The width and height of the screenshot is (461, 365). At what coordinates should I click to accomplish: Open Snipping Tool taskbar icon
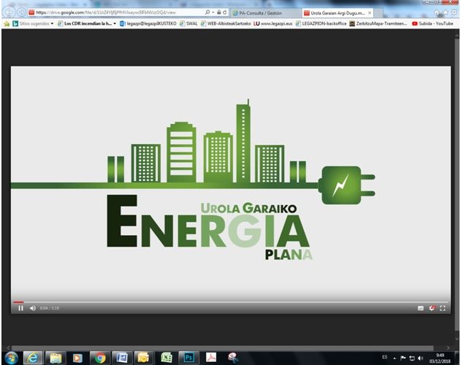pos(233,358)
